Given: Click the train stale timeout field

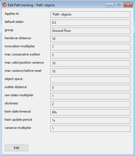Looking at the screenshot, I should 90,113.
